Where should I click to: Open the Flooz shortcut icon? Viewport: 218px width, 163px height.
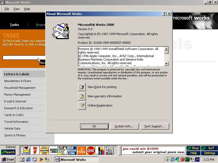click(x=81, y=150)
